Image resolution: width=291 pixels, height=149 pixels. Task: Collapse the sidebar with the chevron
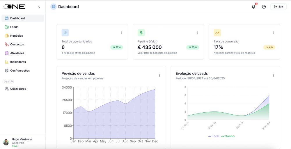39,7
